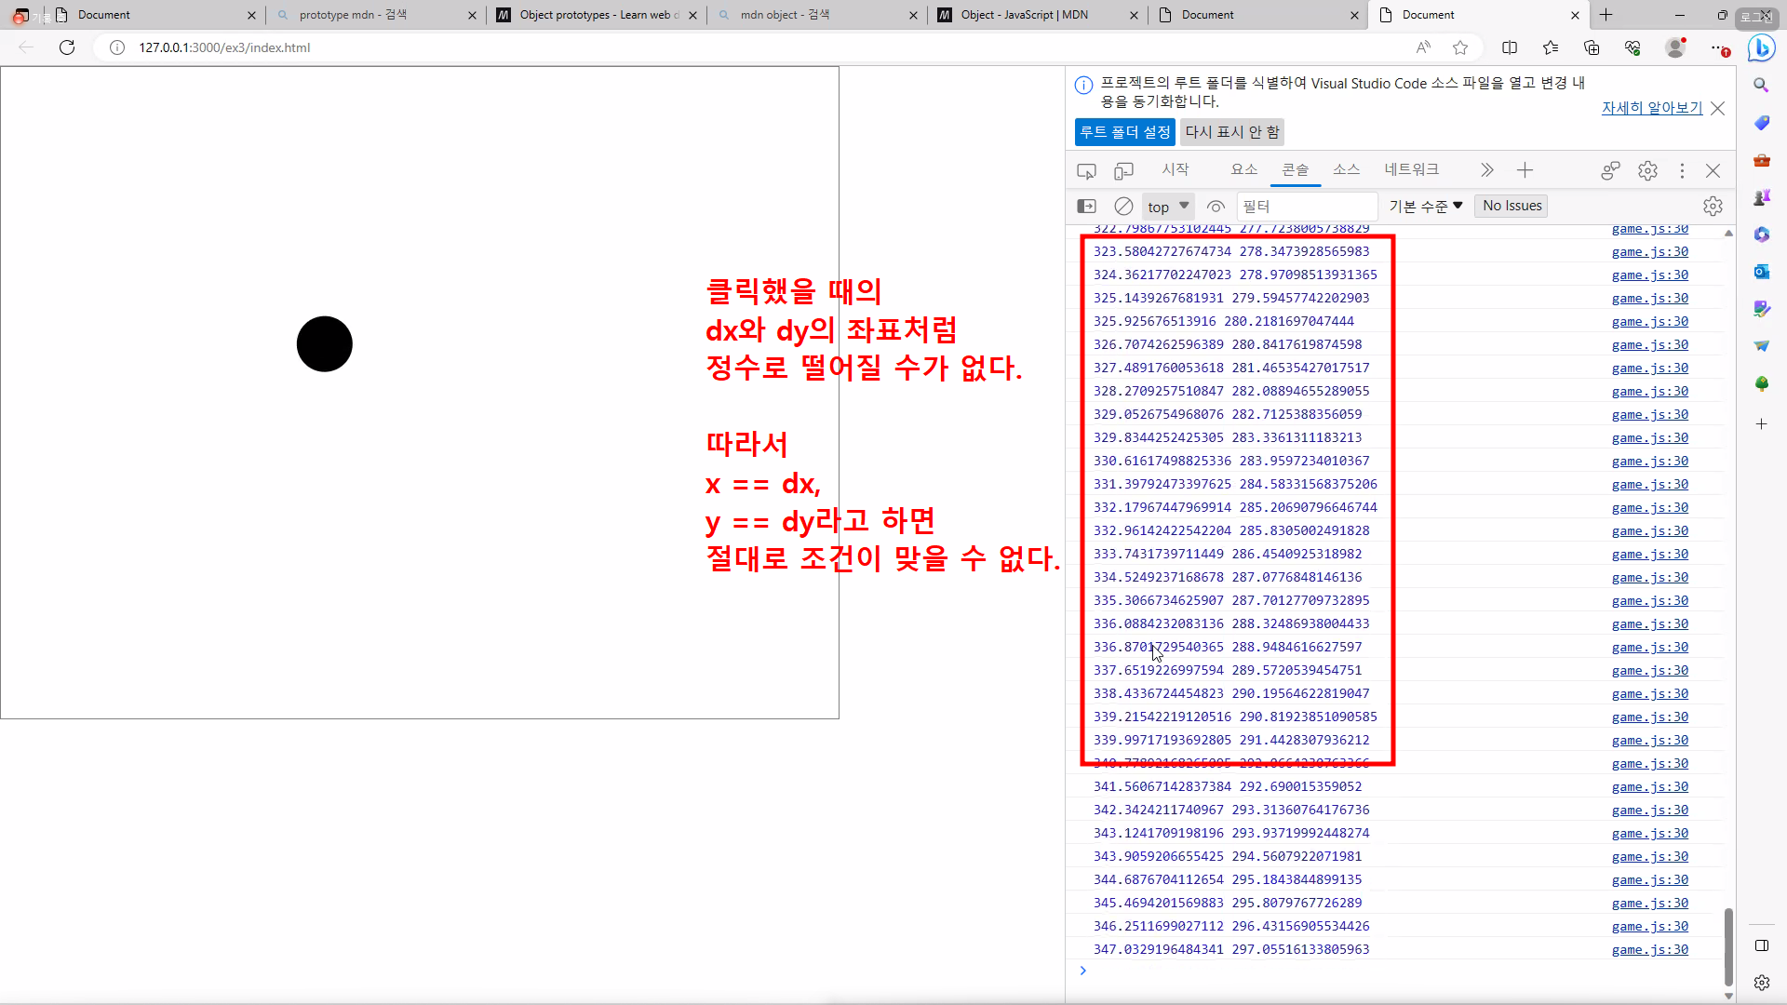
Task: Click the 루트 폴더 설정 button
Action: 1124,132
